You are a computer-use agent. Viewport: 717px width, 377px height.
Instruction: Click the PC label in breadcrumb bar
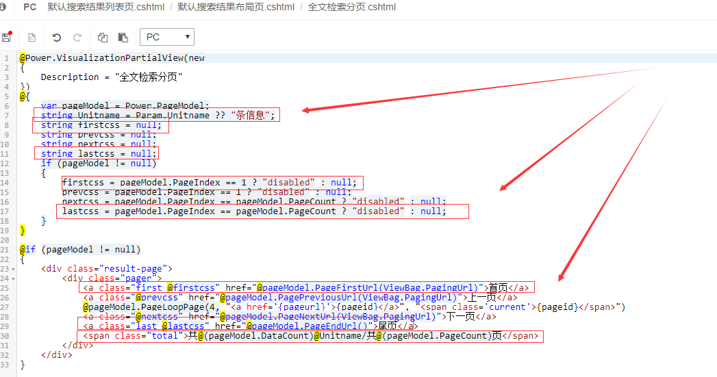30,7
